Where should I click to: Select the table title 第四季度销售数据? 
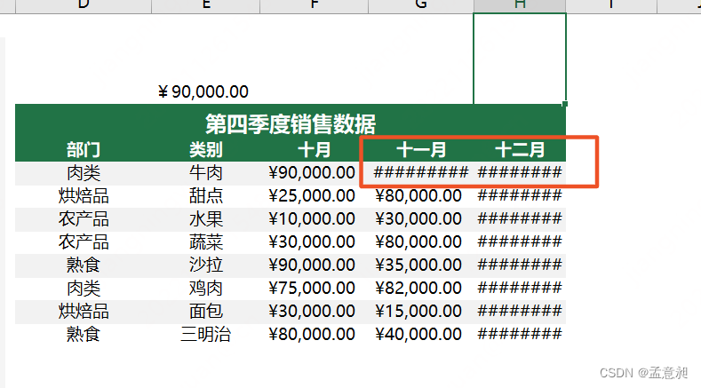(x=291, y=123)
